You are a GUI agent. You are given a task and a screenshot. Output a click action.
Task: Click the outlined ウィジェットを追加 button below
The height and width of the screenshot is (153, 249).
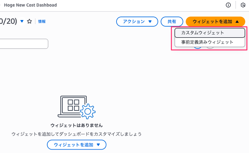(76, 145)
